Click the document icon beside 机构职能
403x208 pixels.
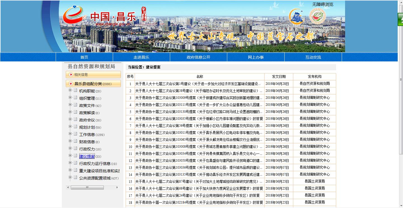click(75, 90)
